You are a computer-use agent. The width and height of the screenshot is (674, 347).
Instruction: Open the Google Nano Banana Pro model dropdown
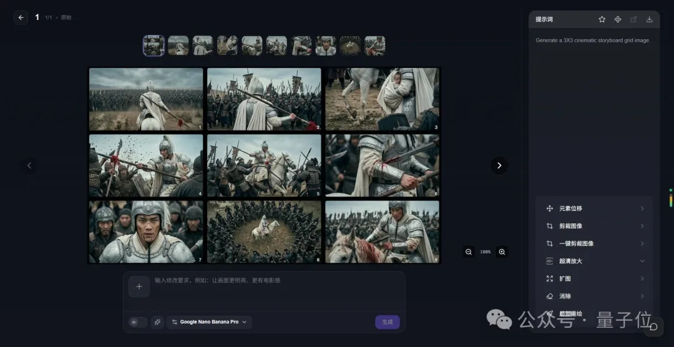tap(209, 322)
